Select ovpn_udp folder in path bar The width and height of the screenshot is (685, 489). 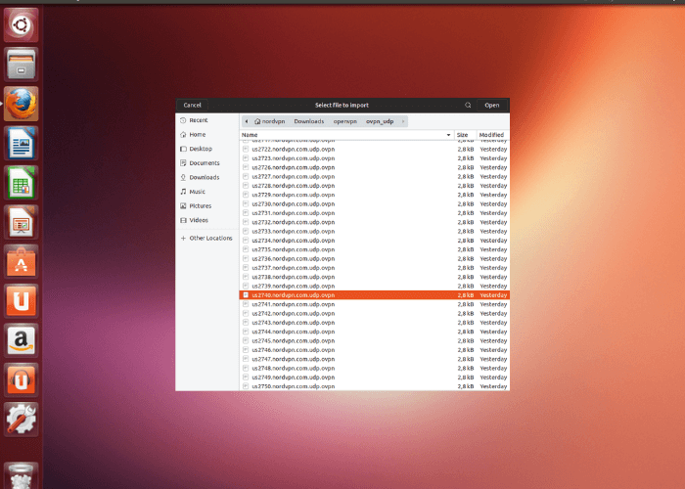(x=380, y=121)
